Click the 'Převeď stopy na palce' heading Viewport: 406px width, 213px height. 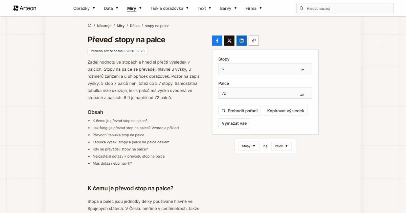pos(127,40)
